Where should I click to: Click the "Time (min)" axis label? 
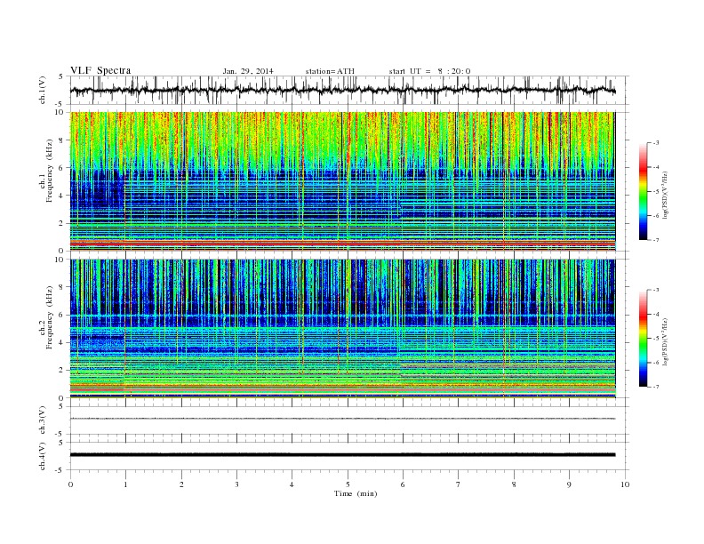tap(356, 493)
